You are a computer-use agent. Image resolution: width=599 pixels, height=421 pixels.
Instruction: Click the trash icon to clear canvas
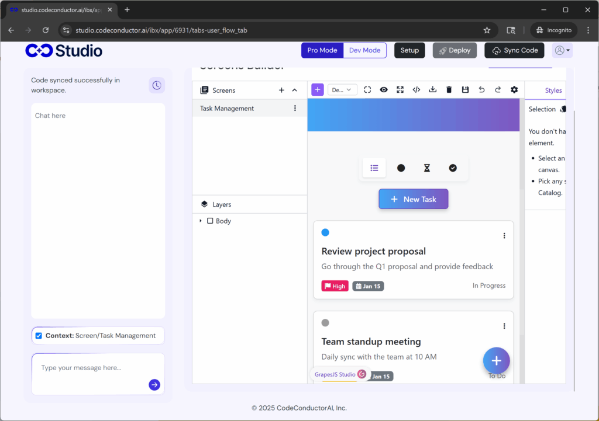[x=449, y=89]
